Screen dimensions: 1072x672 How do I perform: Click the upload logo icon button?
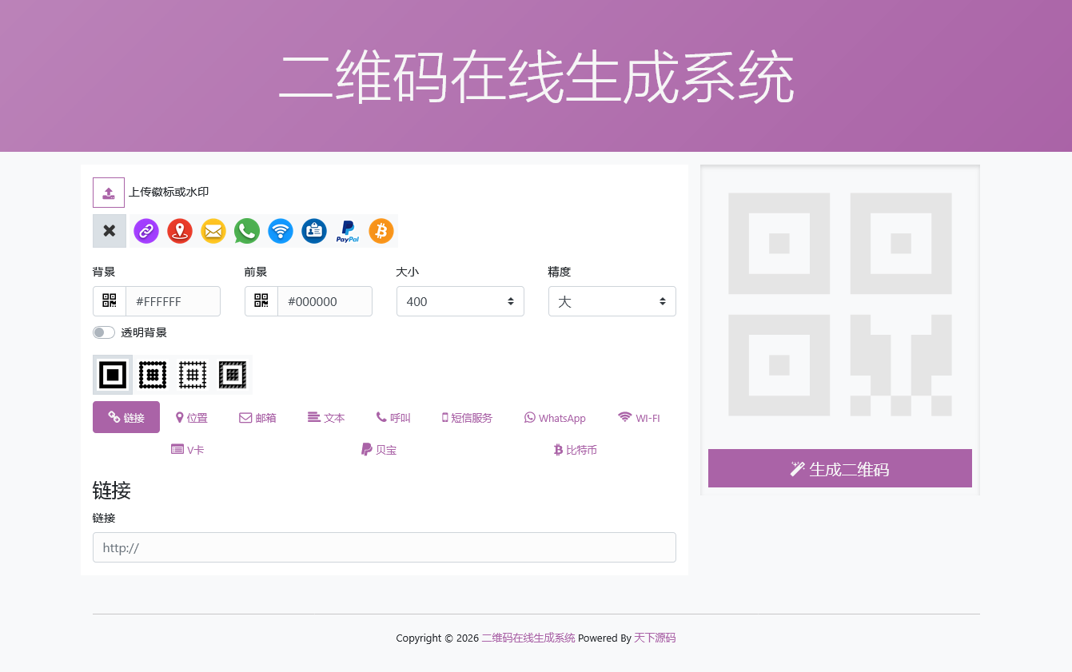[109, 193]
